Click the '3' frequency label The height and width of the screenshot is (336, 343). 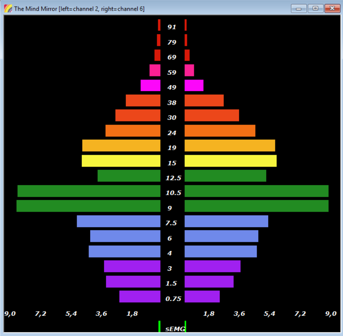coord(170,269)
